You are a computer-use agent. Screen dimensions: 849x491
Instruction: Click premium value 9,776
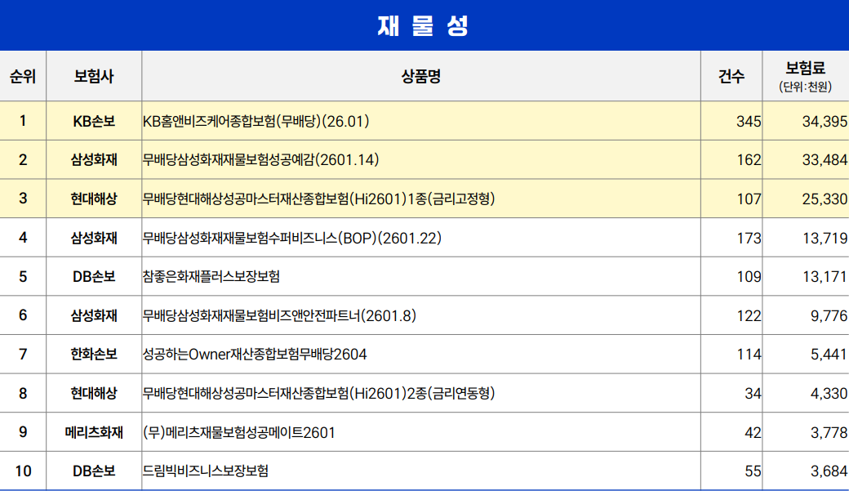[x=829, y=316]
